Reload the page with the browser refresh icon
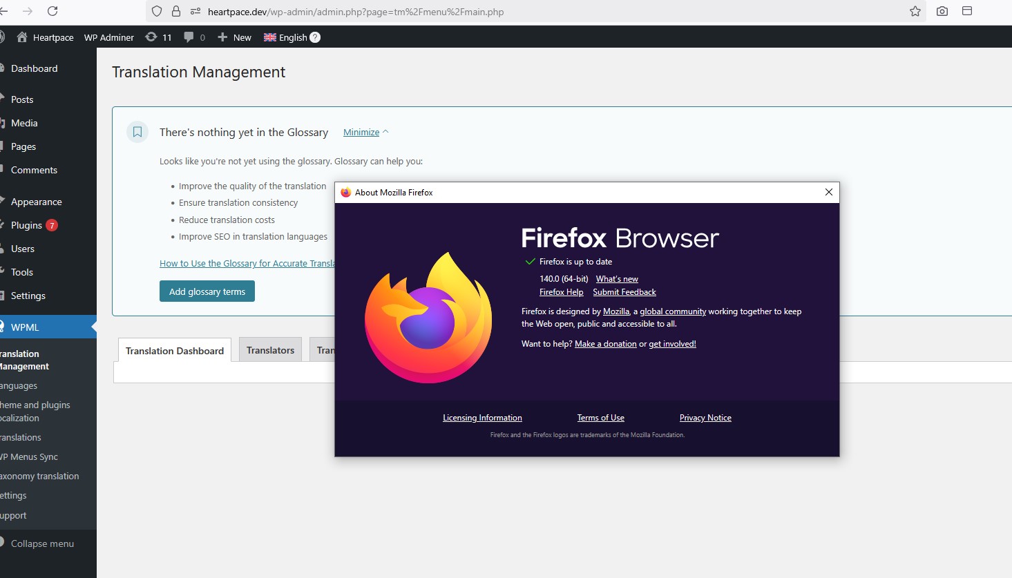This screenshot has height=578, width=1012. coord(52,11)
